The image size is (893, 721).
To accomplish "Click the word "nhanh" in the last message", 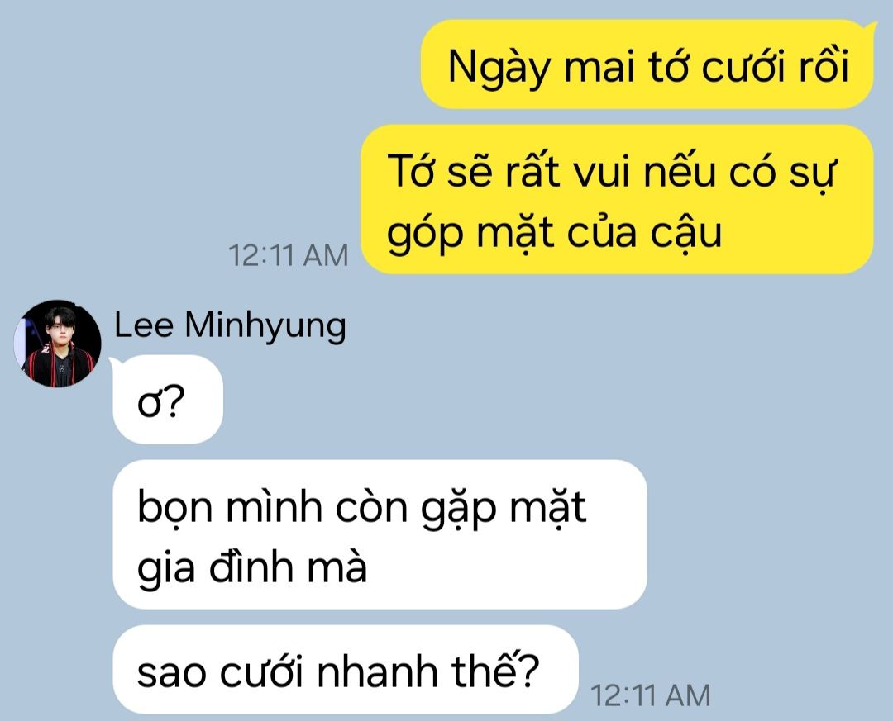I will click(378, 672).
